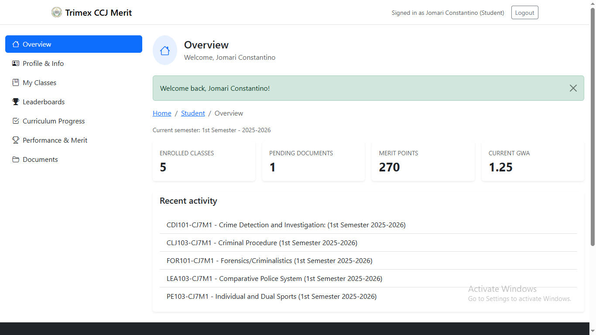
Task: Follow the Home breadcrumb link
Action: tap(162, 113)
